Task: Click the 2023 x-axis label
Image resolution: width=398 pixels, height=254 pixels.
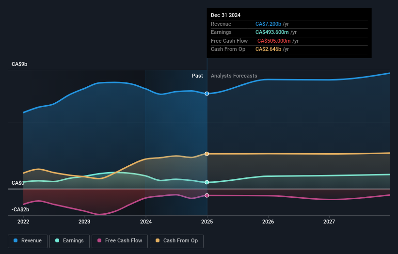Action: (x=84, y=222)
